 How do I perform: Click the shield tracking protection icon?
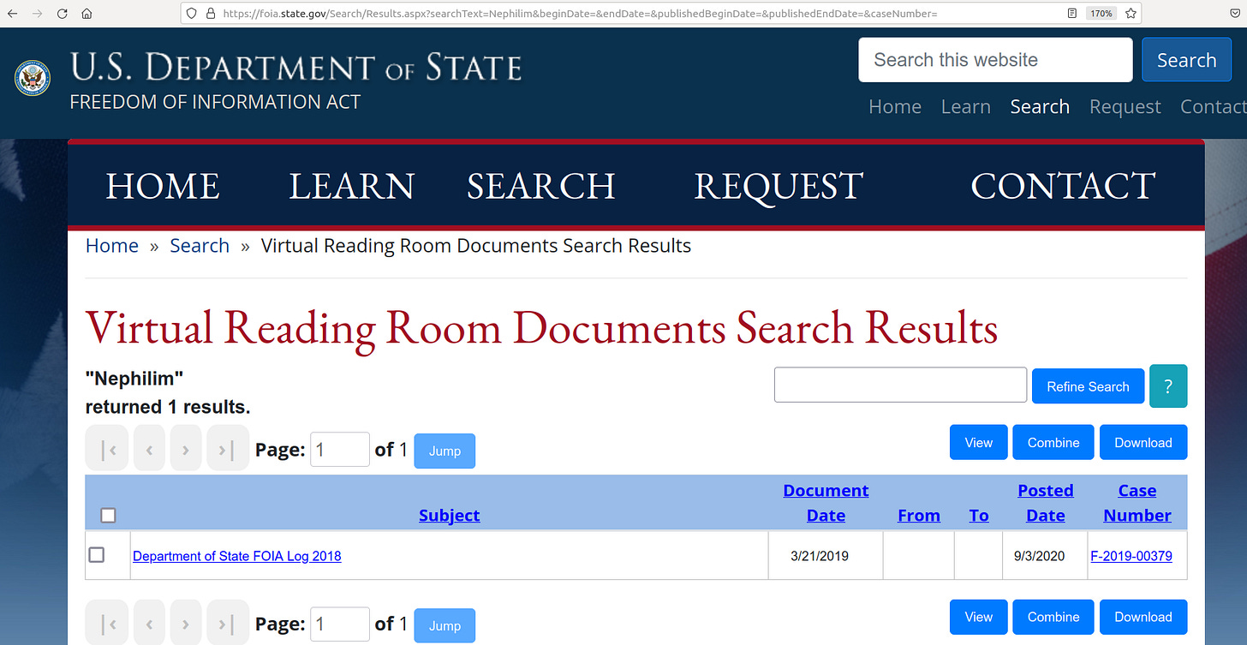(x=192, y=14)
